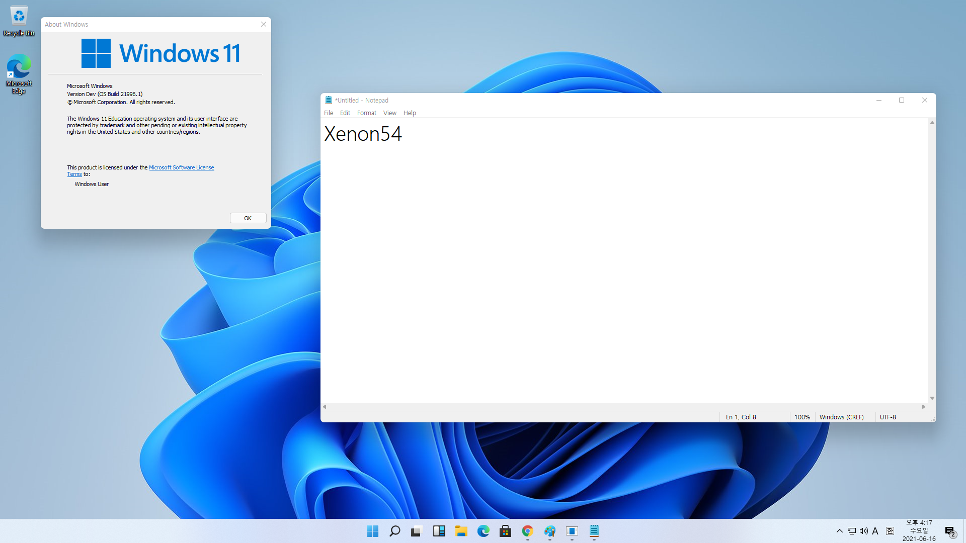Open the Widgets panel icon
Image resolution: width=966 pixels, height=543 pixels.
tap(439, 531)
